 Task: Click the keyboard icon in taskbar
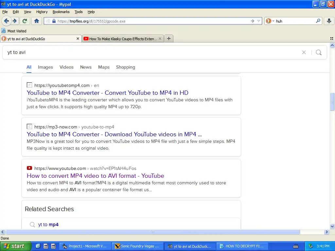296,246
